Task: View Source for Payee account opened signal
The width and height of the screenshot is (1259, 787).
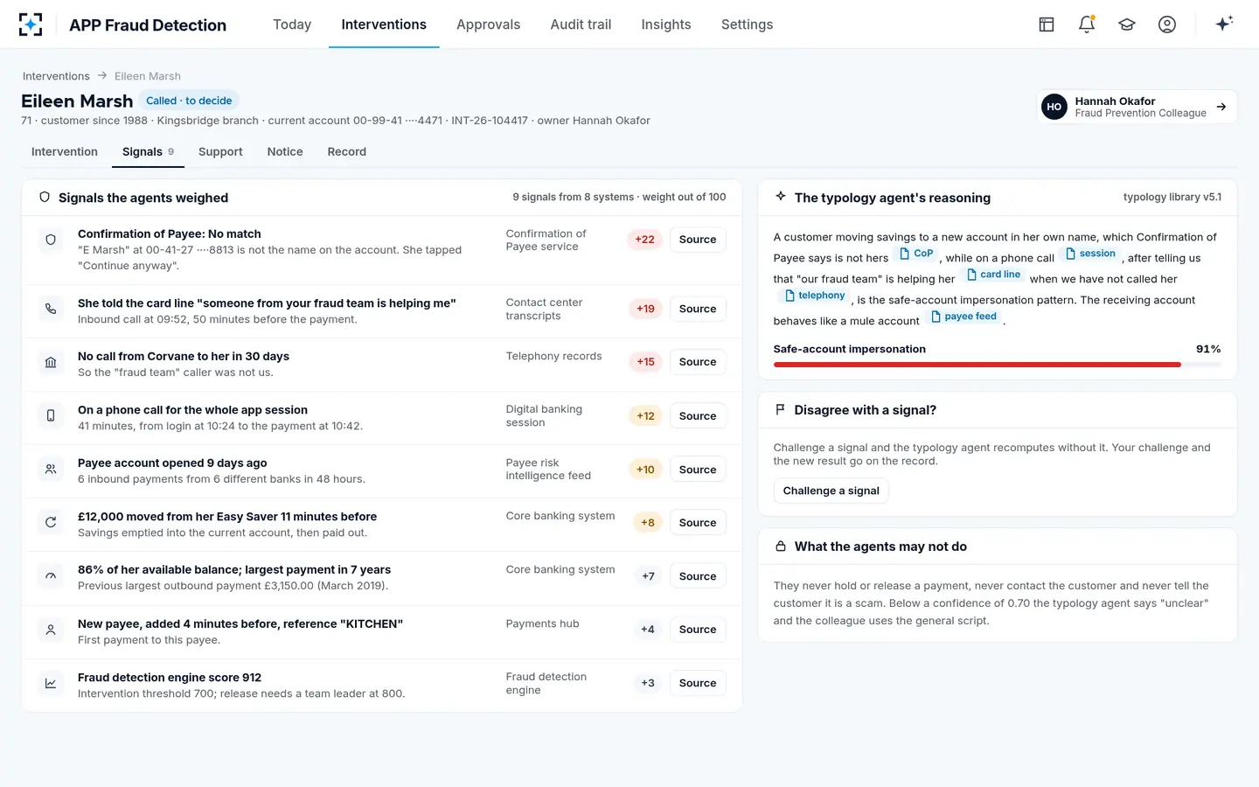Action: point(698,470)
